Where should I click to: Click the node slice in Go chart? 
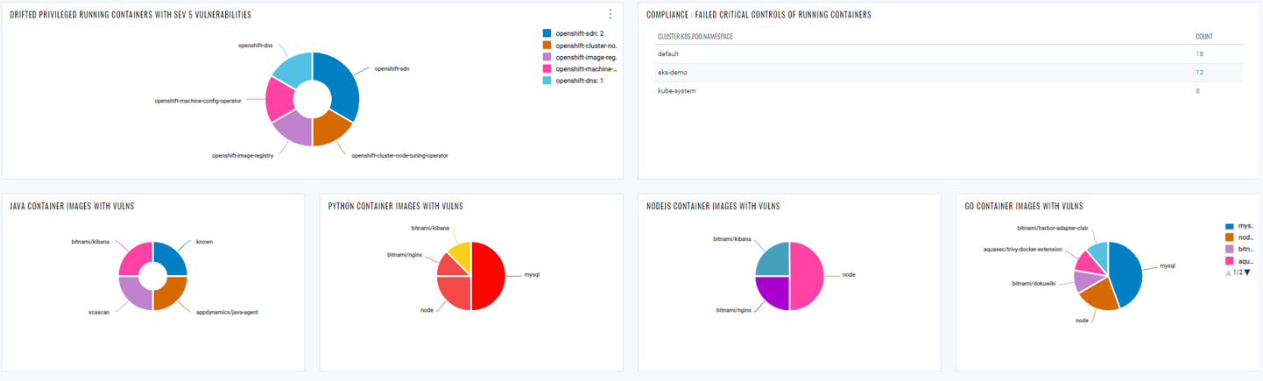pos(1101,296)
